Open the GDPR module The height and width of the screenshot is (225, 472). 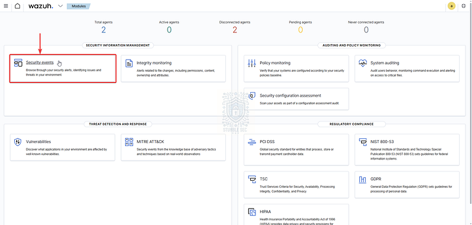[x=376, y=178]
